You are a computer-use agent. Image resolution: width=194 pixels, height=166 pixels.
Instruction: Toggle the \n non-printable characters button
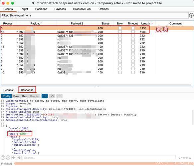(x=52, y=96)
